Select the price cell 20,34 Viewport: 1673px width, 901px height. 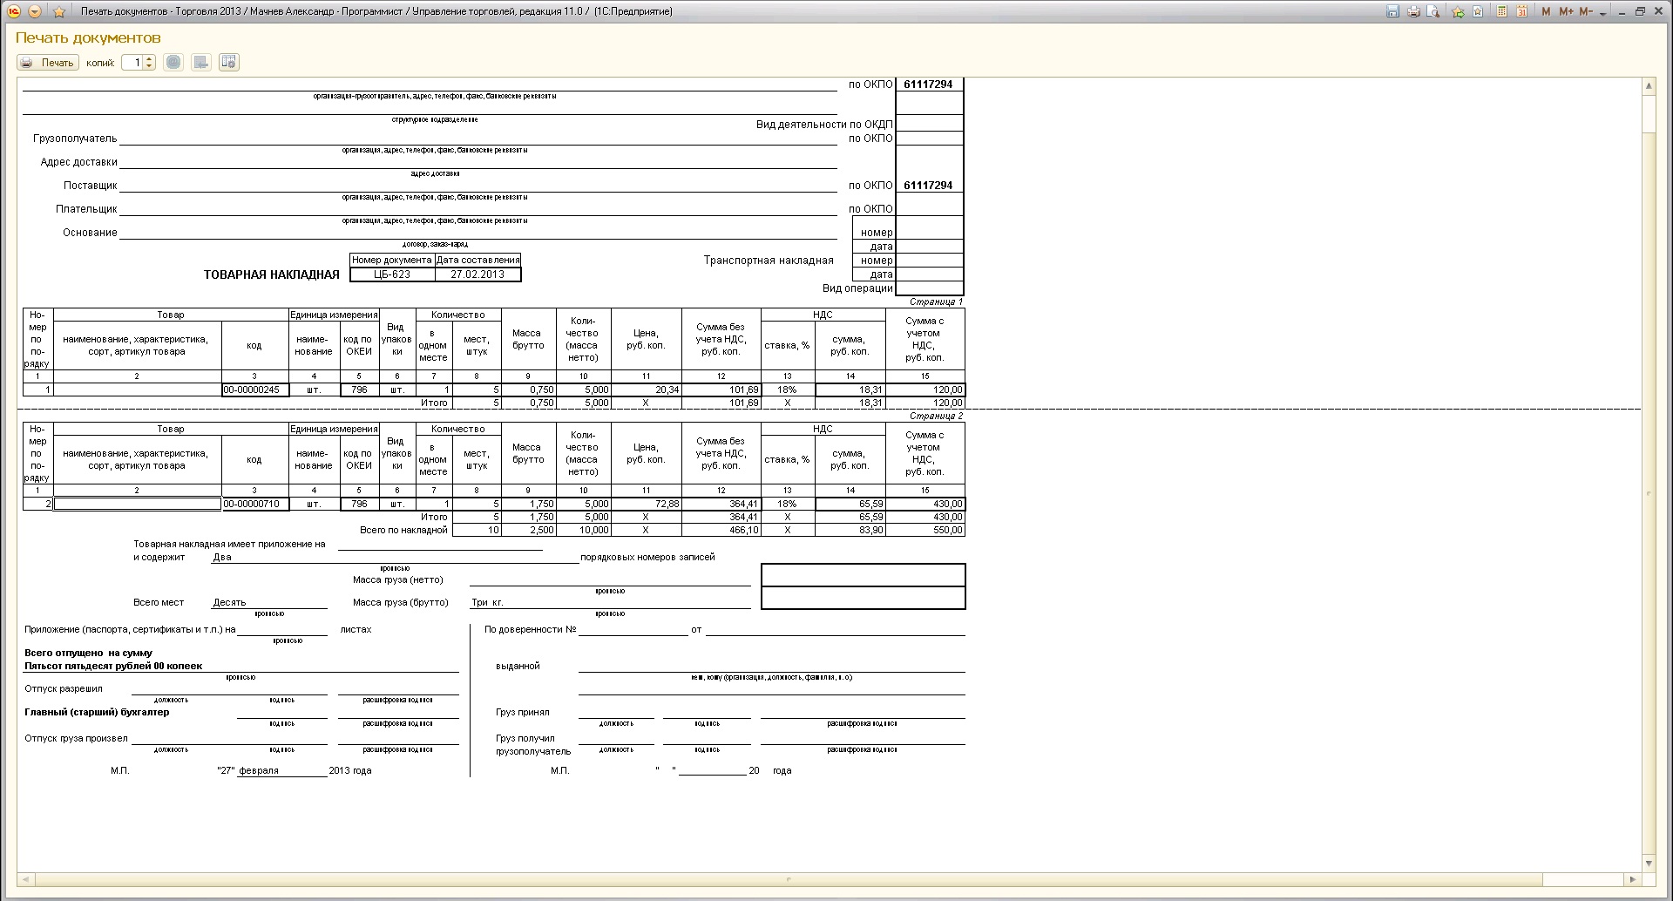pyautogui.click(x=646, y=390)
